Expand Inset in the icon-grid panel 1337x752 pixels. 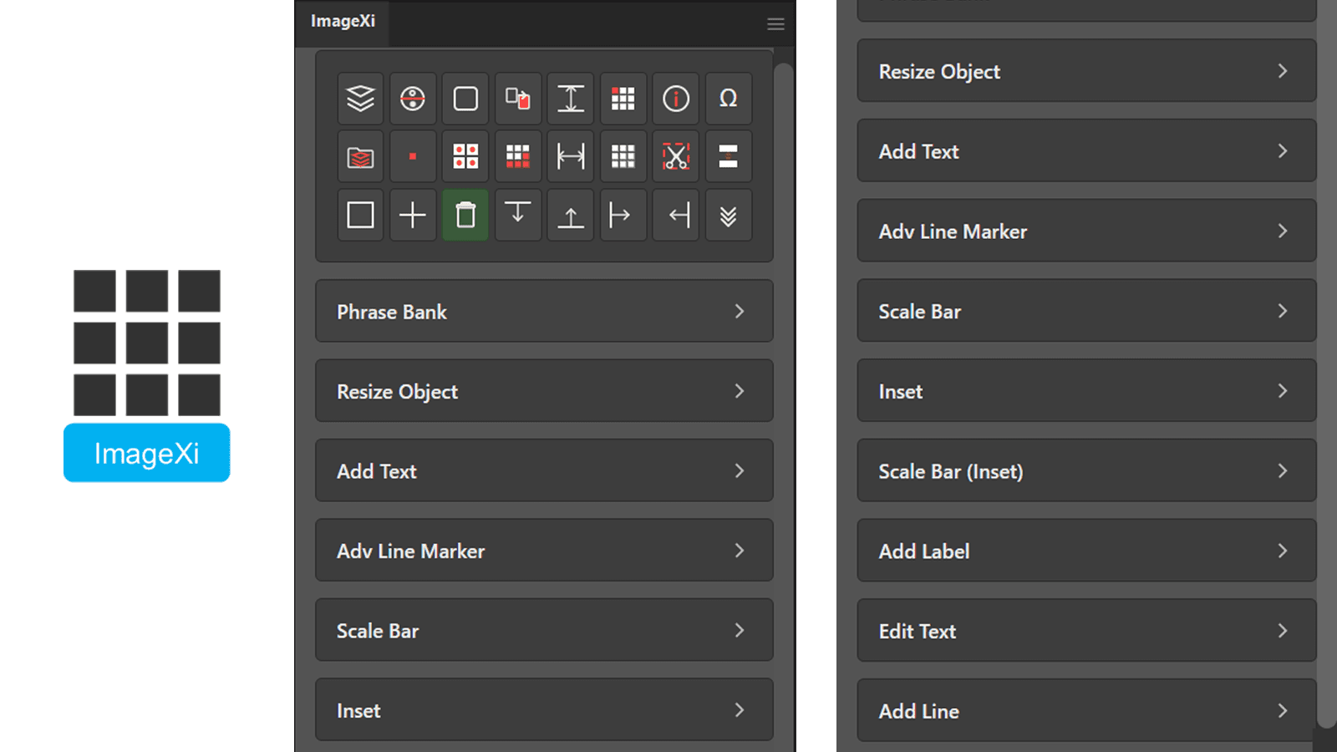(x=544, y=710)
